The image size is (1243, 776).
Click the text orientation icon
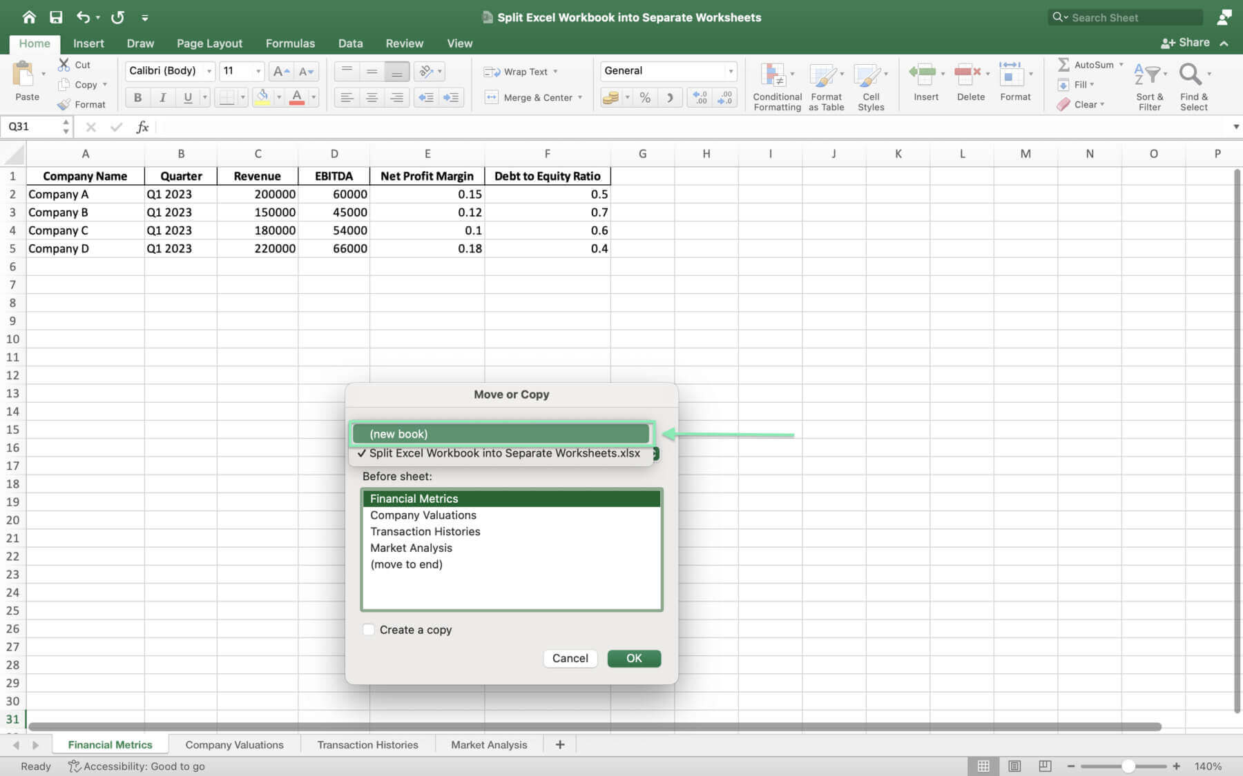[426, 71]
